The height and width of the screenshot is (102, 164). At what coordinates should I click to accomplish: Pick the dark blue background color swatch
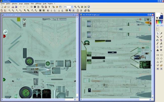(x=162, y=17)
